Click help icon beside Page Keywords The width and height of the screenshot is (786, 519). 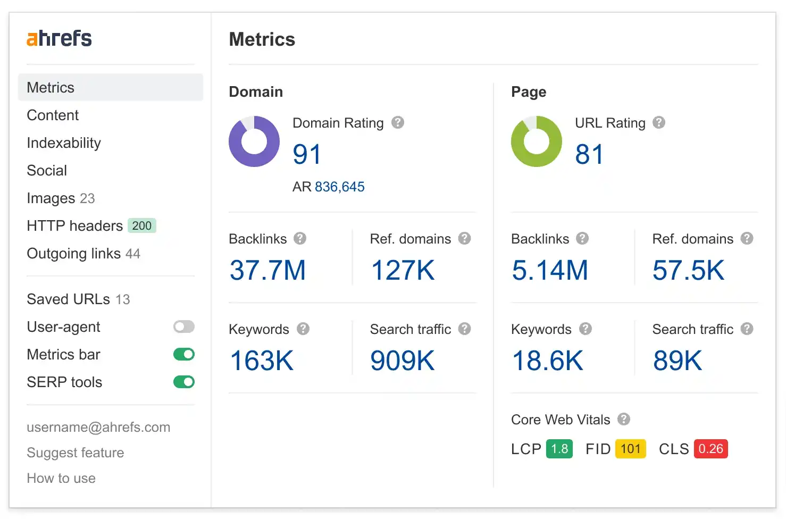pyautogui.click(x=586, y=329)
